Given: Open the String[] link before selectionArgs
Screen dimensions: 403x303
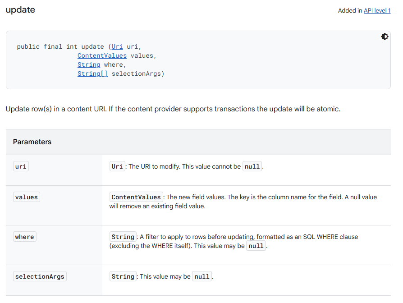Looking at the screenshot, I should tap(92, 73).
